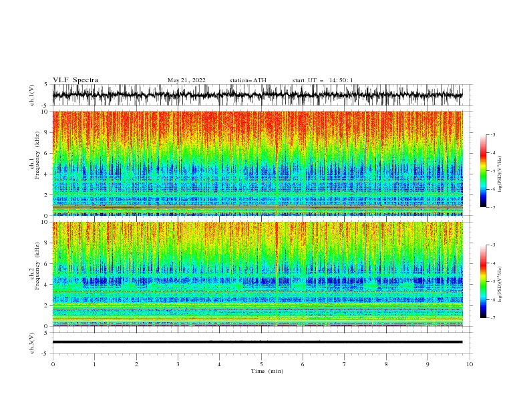The height and width of the screenshot is (409, 529).
Task: Click the time axis tick label "5"
Action: pos(261,364)
